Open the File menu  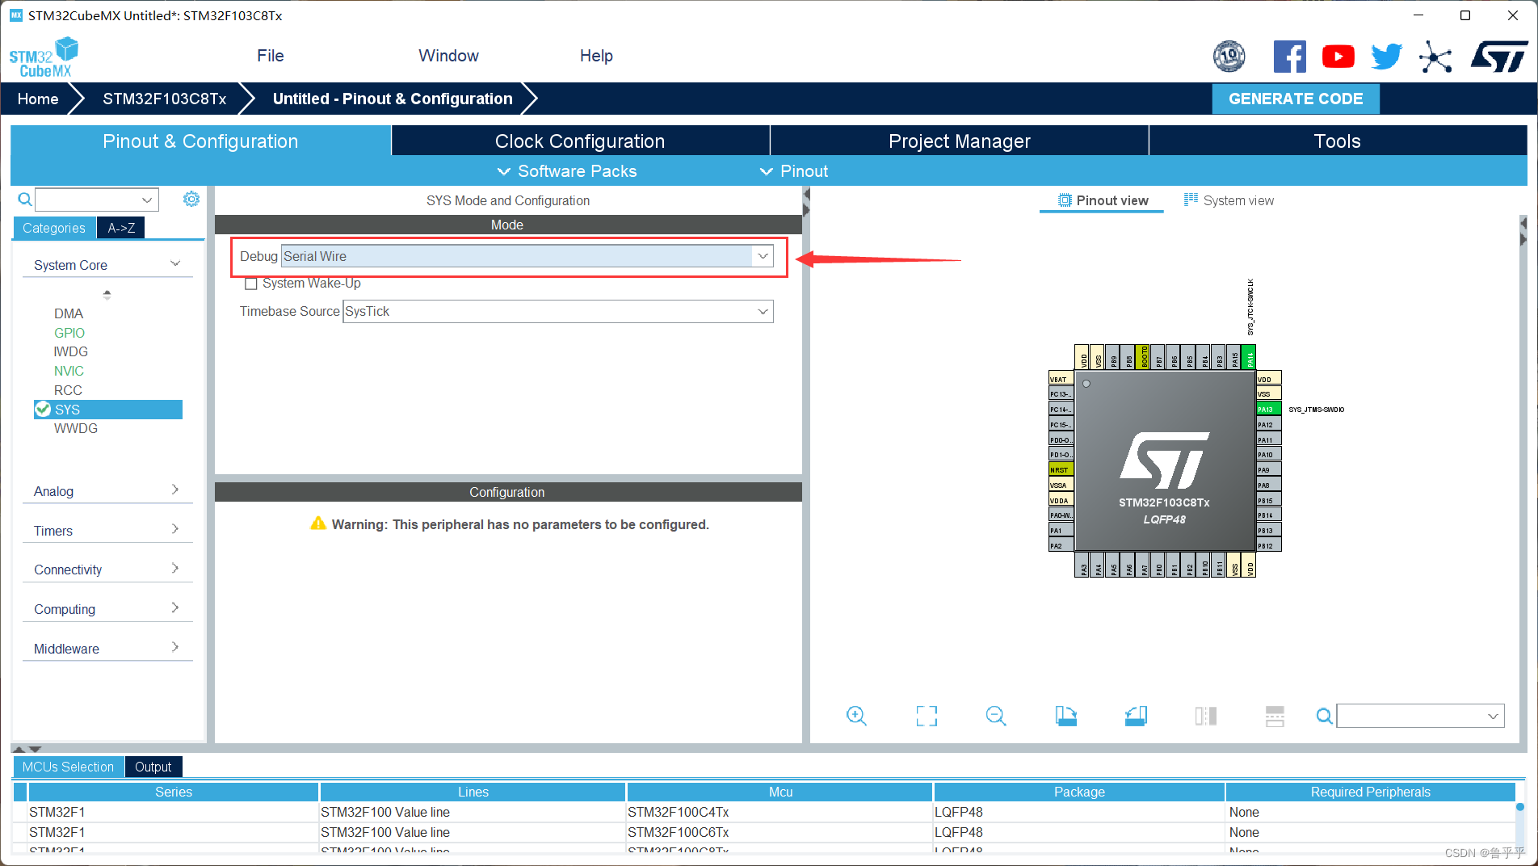pos(271,56)
